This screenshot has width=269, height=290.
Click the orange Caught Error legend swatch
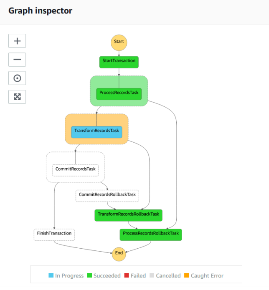(x=187, y=275)
